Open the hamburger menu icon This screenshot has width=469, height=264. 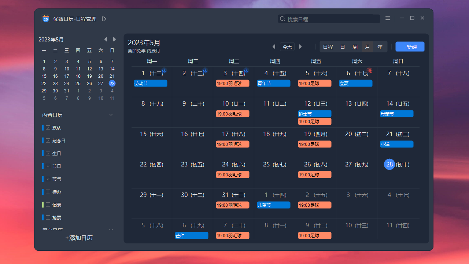pyautogui.click(x=388, y=18)
